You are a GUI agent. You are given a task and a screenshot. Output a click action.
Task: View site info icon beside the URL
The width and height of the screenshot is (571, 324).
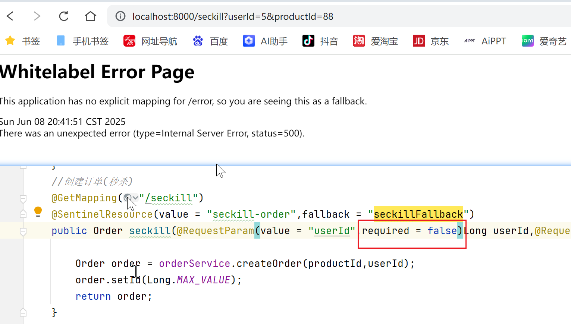point(120,16)
